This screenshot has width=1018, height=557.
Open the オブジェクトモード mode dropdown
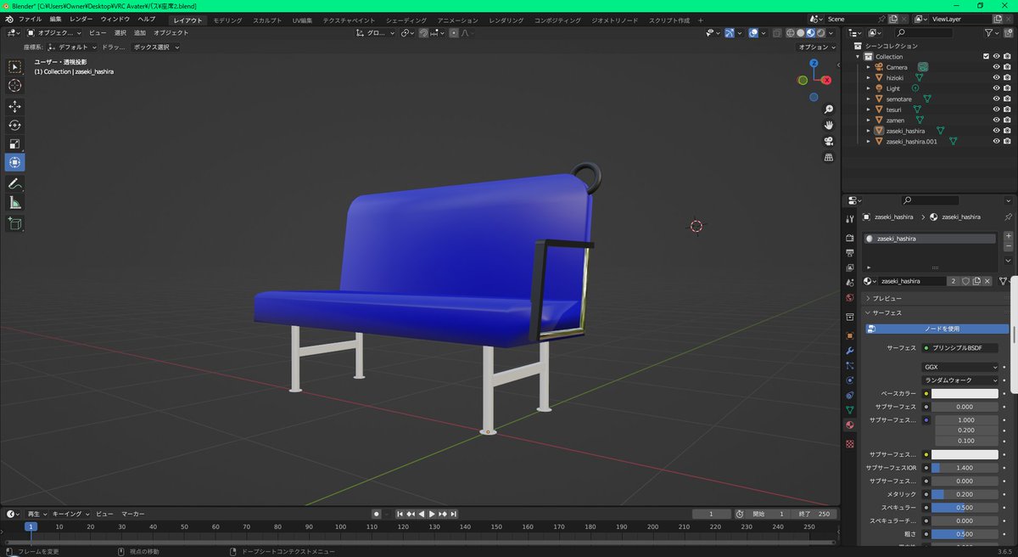(x=54, y=33)
